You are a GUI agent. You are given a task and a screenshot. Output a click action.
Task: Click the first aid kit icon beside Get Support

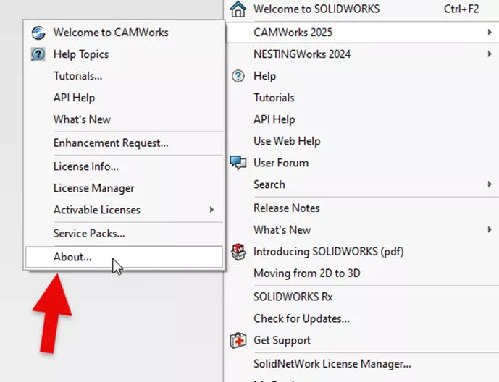click(238, 340)
